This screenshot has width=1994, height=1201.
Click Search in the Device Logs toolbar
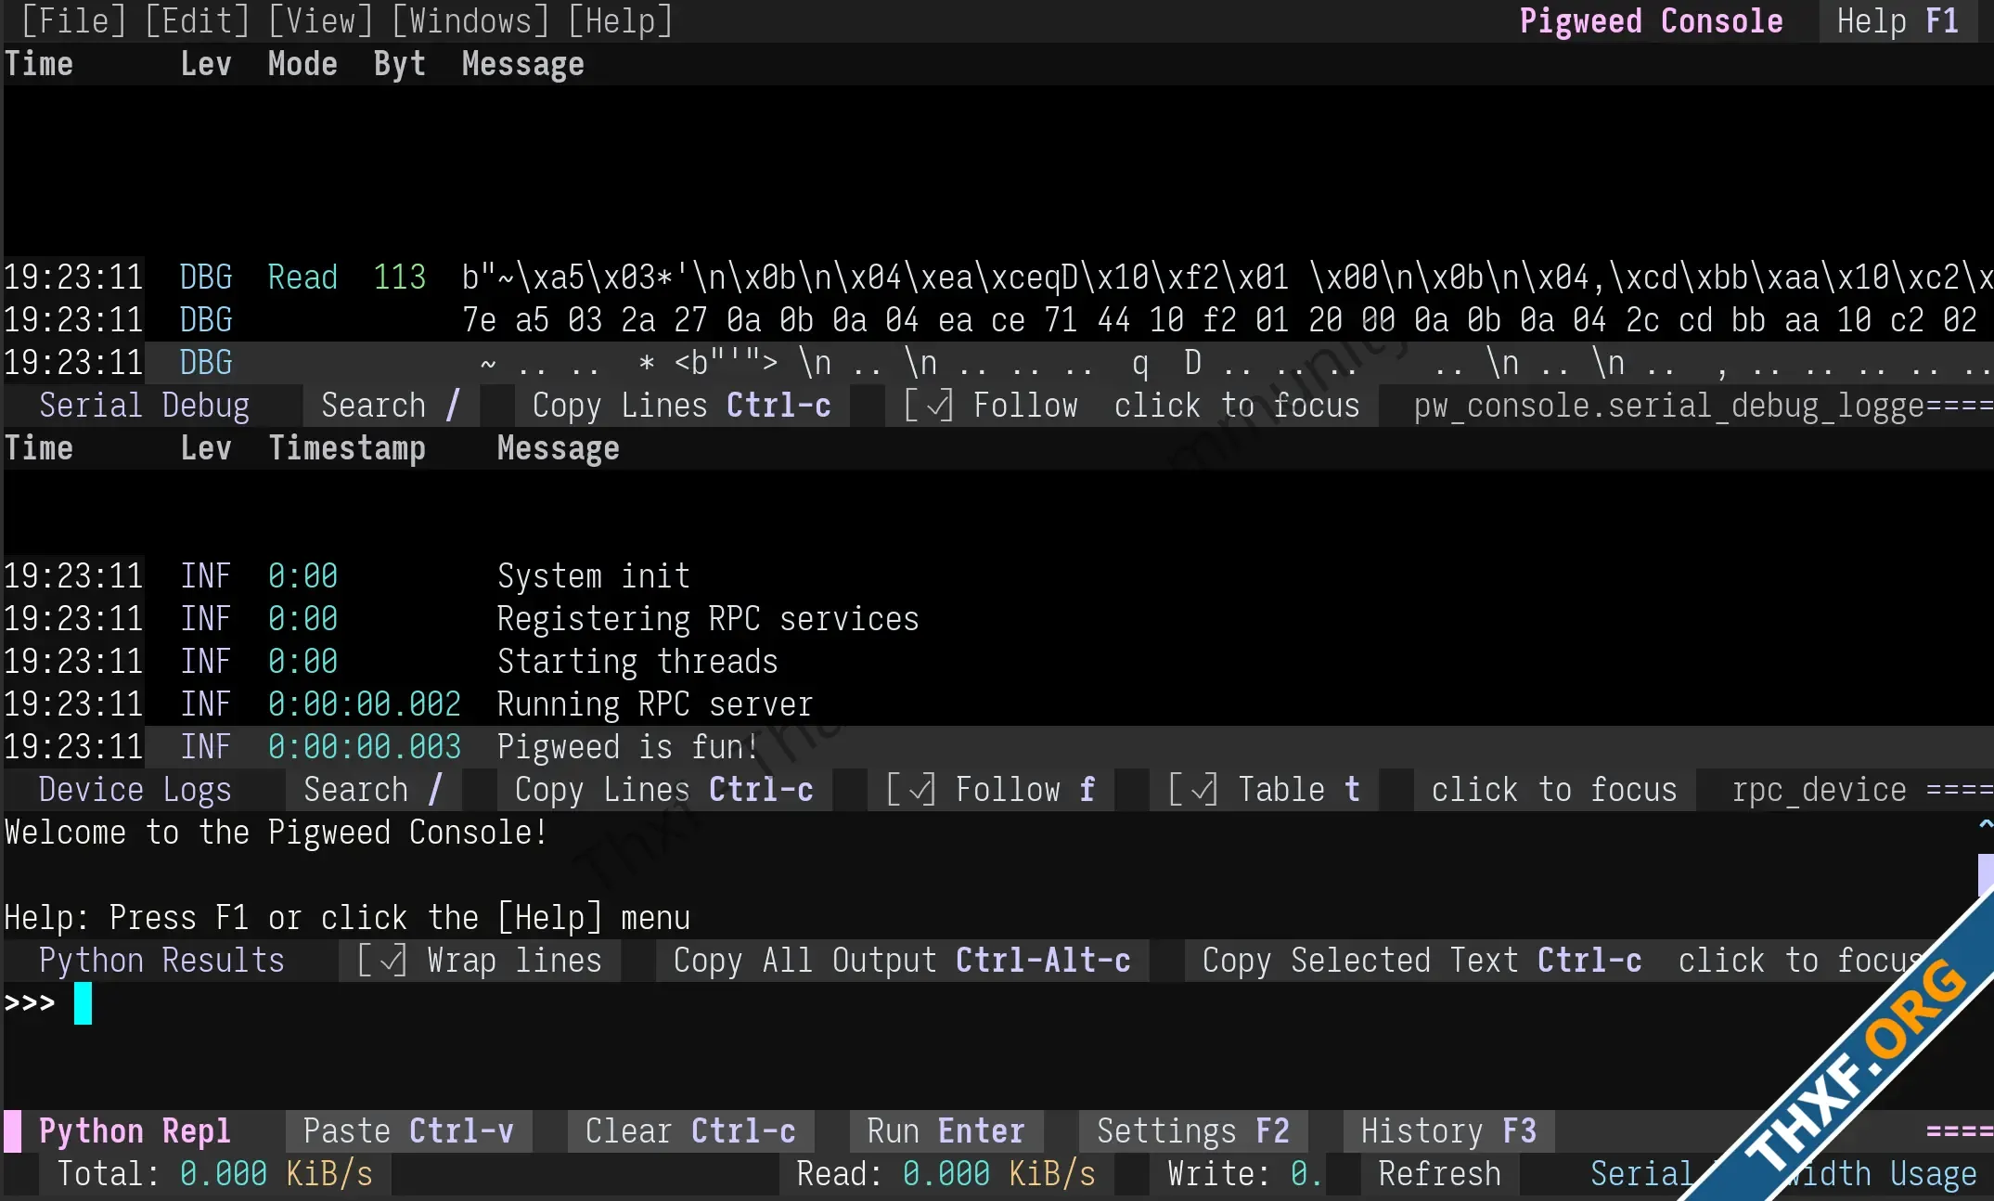(373, 790)
